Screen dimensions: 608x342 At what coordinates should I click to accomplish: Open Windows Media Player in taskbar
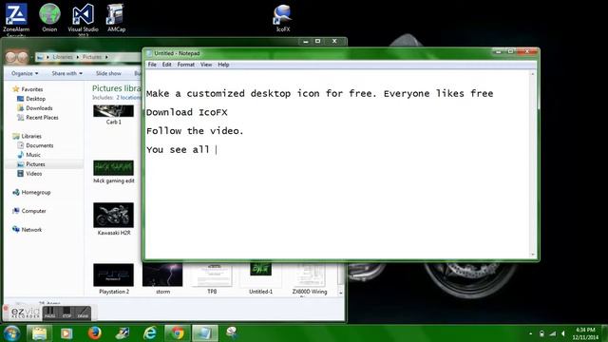(66, 333)
